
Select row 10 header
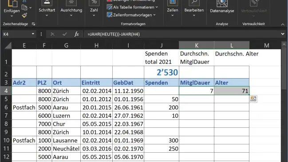[x=6, y=140]
